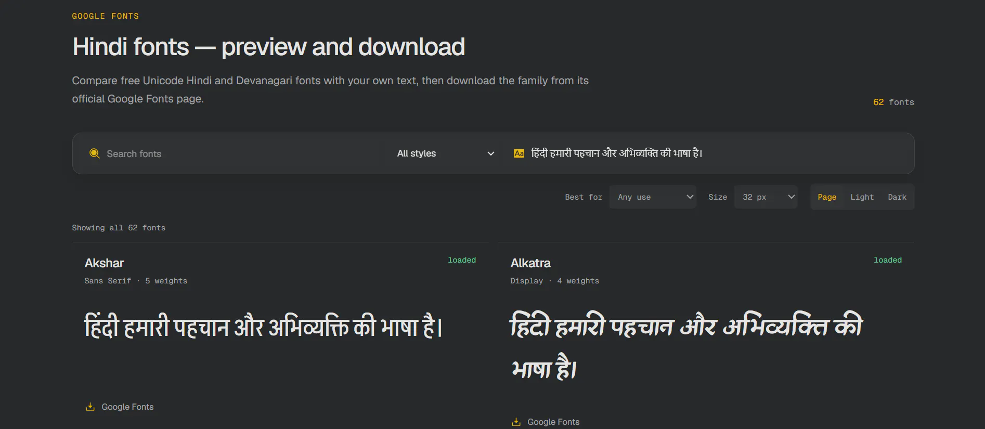This screenshot has height=429, width=985.
Task: Open the Best for Any use dropdown
Action: tap(653, 197)
